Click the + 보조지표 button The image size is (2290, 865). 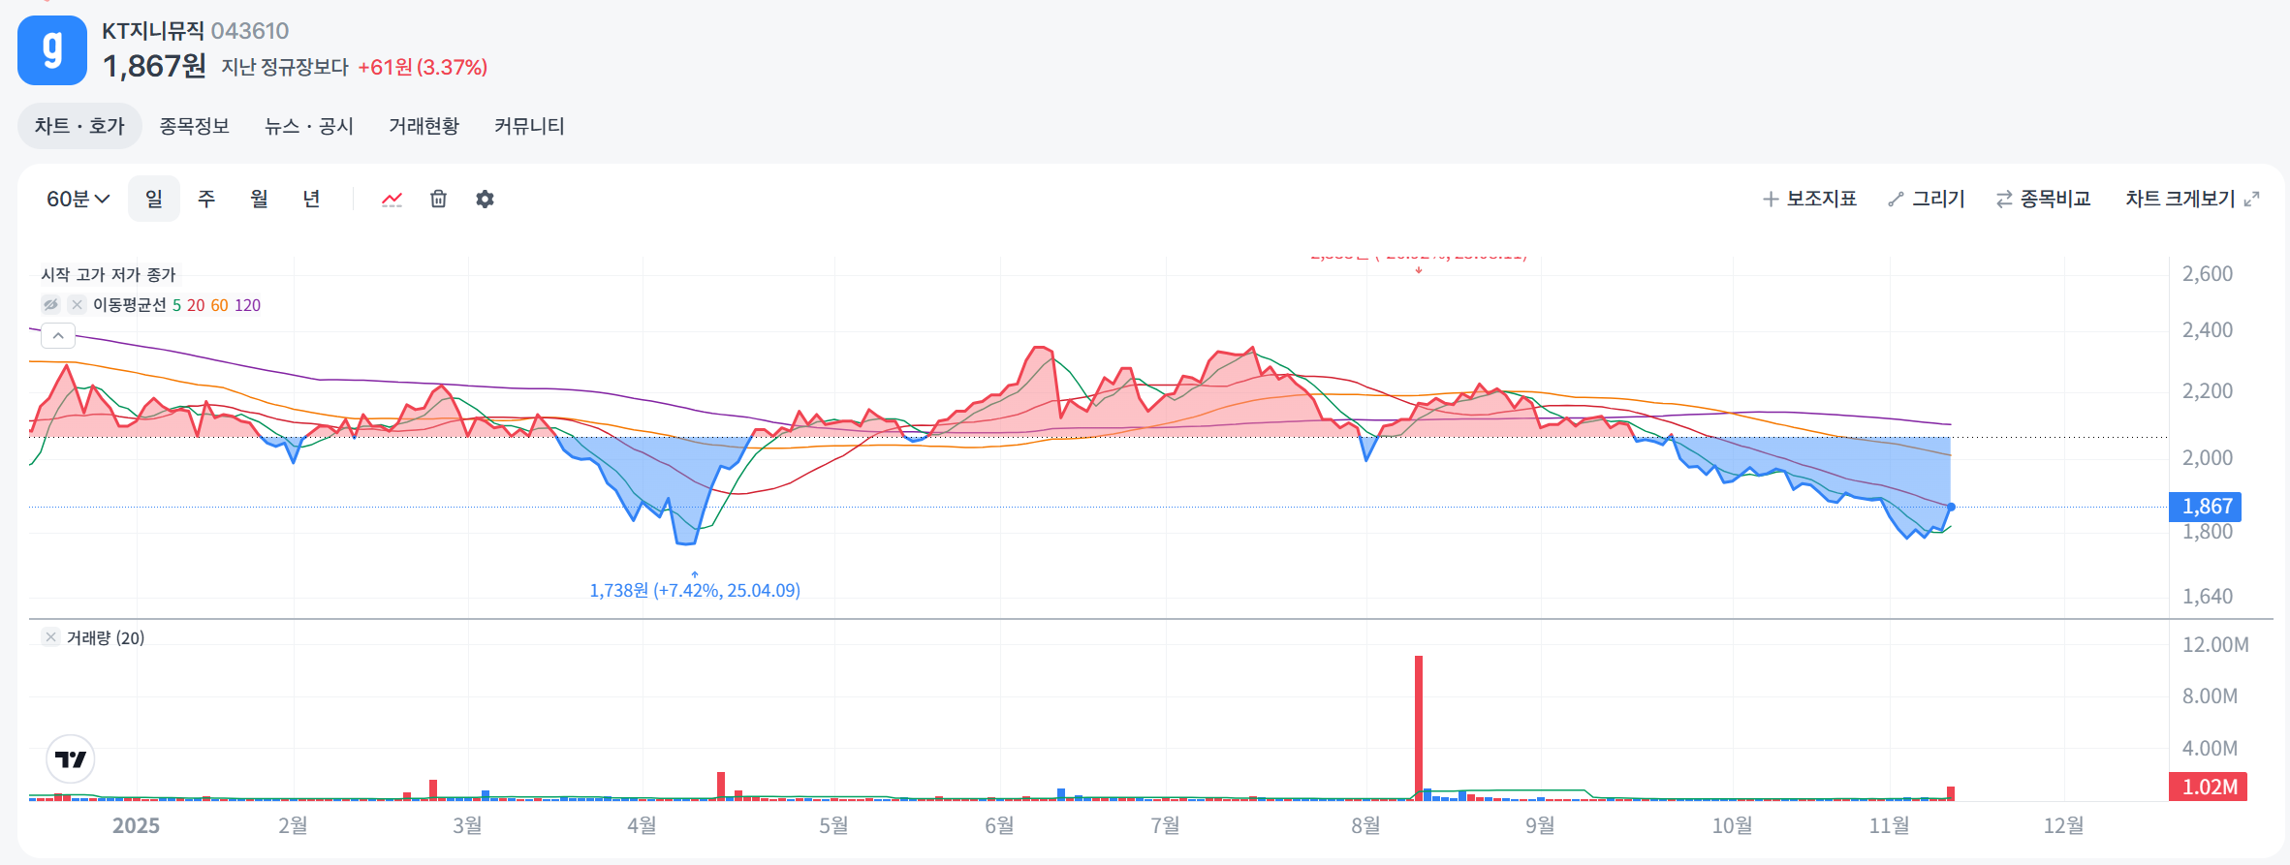point(1809,199)
